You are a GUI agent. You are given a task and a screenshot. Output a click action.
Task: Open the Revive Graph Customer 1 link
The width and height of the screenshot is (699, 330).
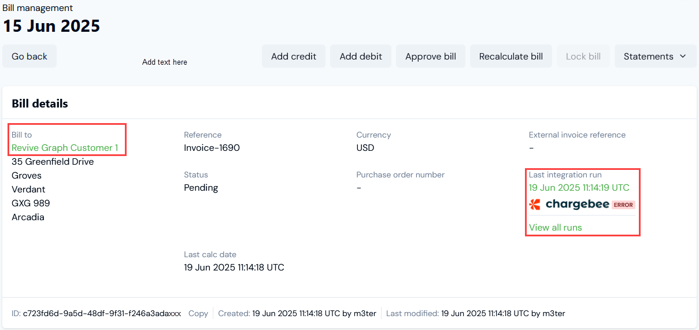(x=65, y=148)
